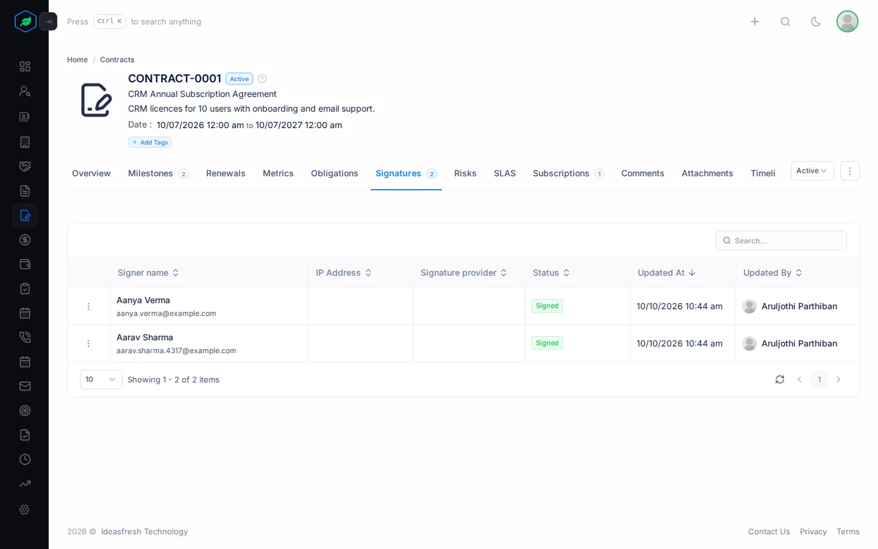Open the dollar coin icon in sidebar
This screenshot has height=549, width=878.
(x=25, y=240)
